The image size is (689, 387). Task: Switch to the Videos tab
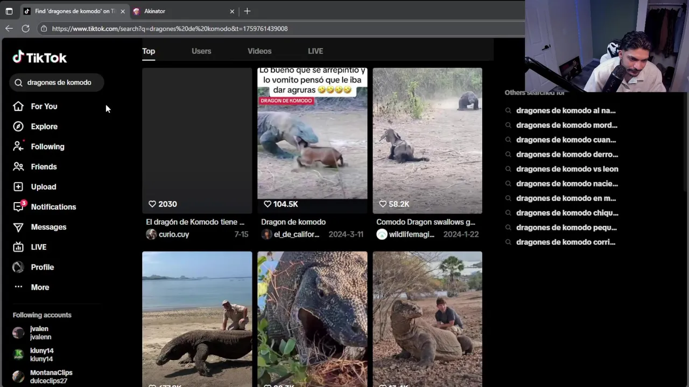259,51
